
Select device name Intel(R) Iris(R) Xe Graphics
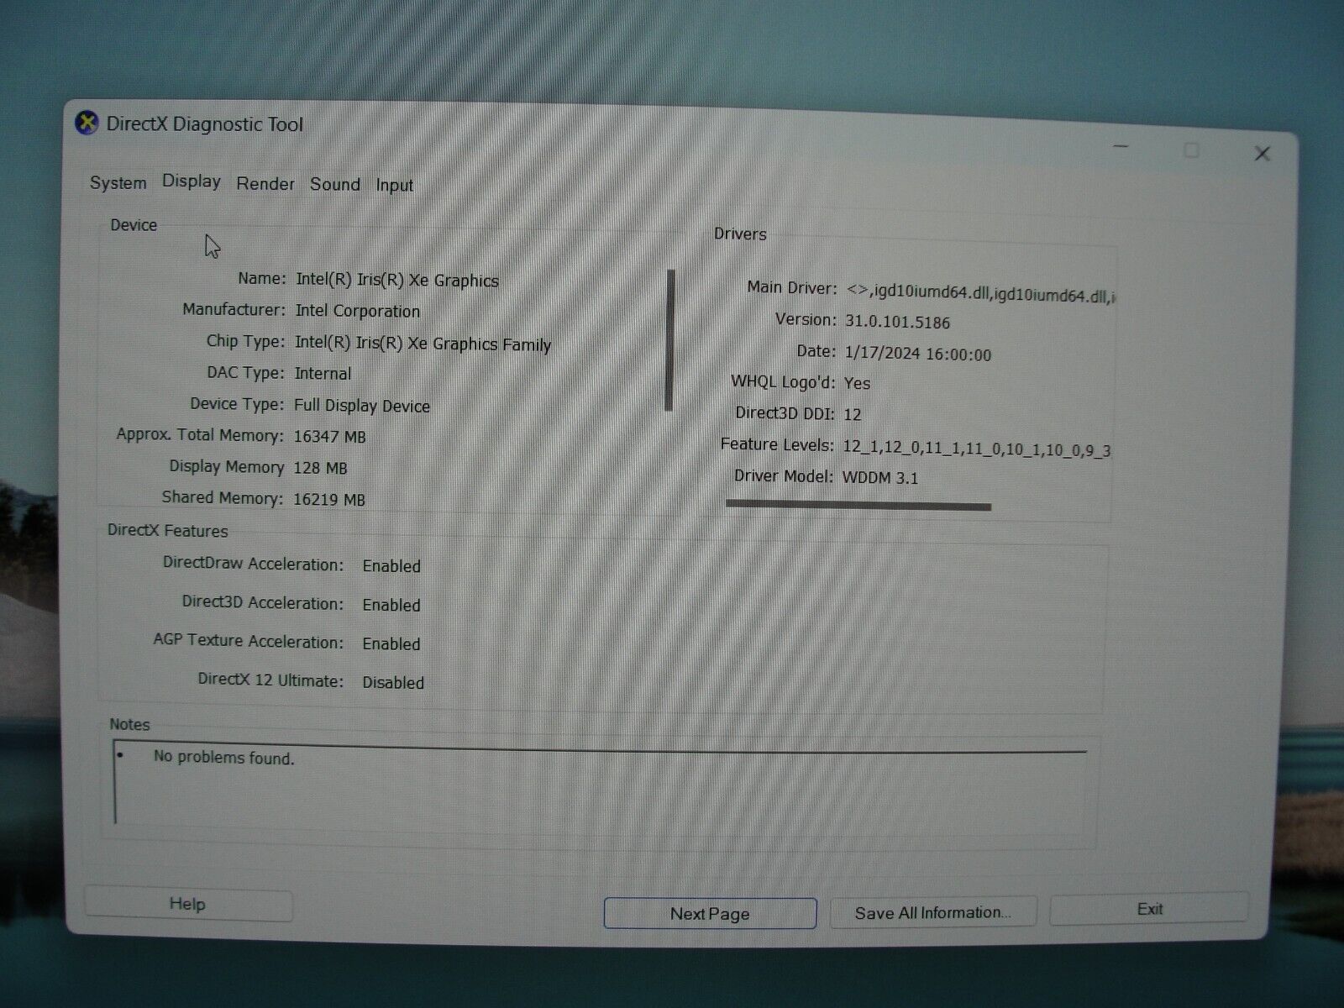397,281
